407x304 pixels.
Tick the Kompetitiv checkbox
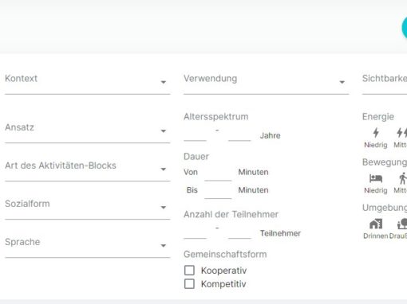coord(189,284)
